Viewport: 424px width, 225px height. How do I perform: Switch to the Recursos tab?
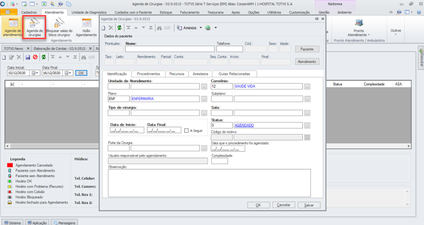click(177, 74)
